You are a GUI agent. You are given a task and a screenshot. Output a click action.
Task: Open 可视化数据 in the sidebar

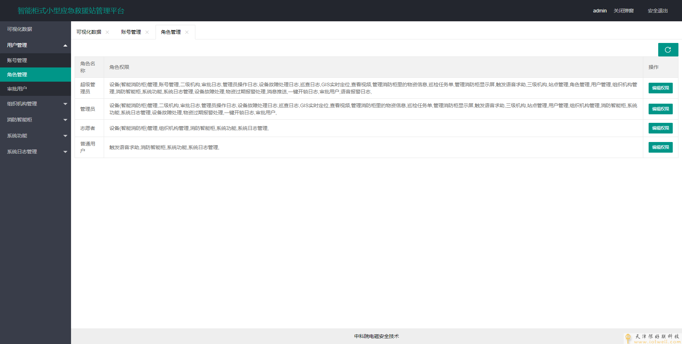click(36, 29)
